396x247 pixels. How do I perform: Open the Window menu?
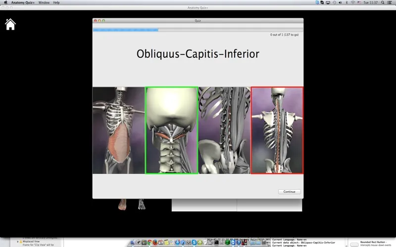pos(44,2)
